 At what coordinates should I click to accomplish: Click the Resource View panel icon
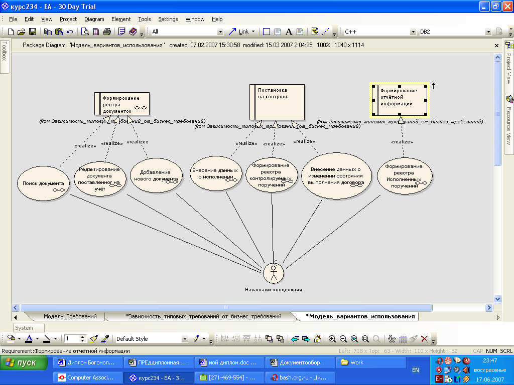[509, 99]
